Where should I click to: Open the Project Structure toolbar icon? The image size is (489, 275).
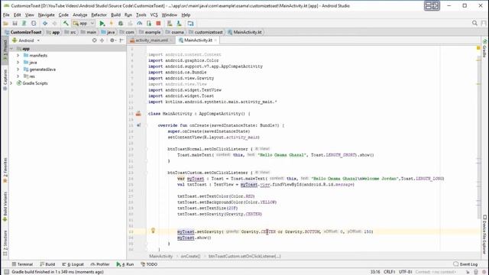tap(190, 24)
